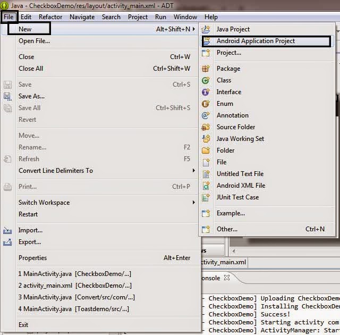Click the Package icon in submenu
Screen dimensions: 340x335
click(x=206, y=69)
